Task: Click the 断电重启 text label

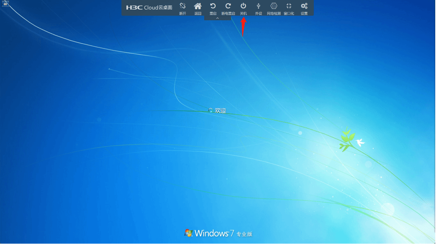Action: click(x=228, y=13)
